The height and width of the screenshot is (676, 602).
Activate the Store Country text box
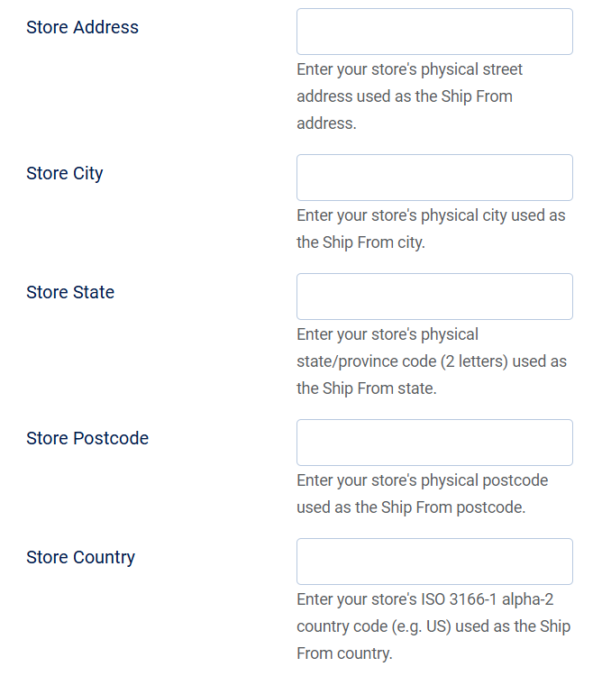[x=434, y=562]
